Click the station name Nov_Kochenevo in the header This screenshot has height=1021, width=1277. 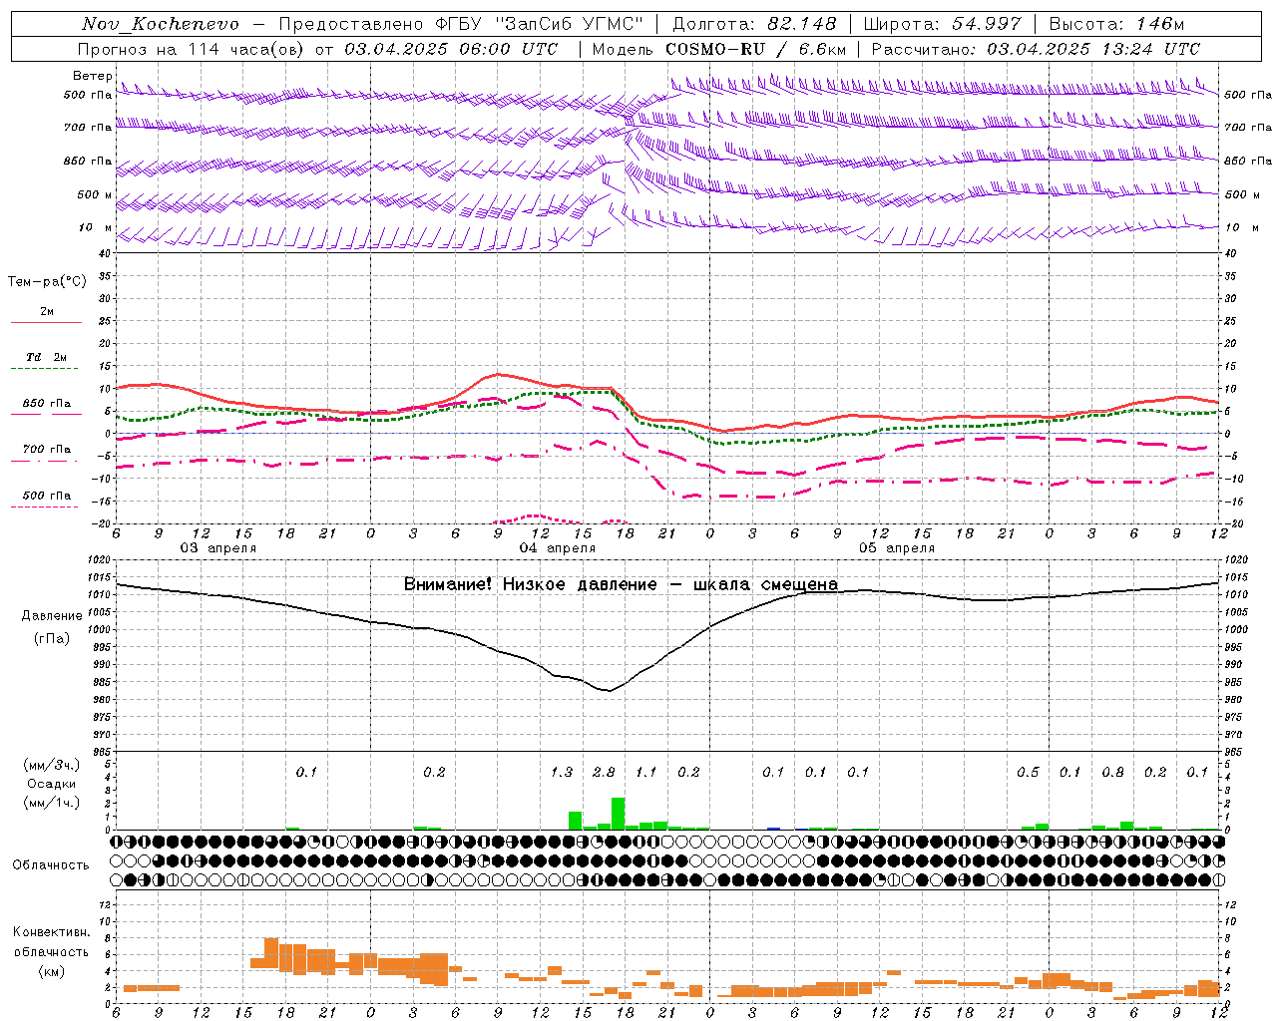pos(161,24)
